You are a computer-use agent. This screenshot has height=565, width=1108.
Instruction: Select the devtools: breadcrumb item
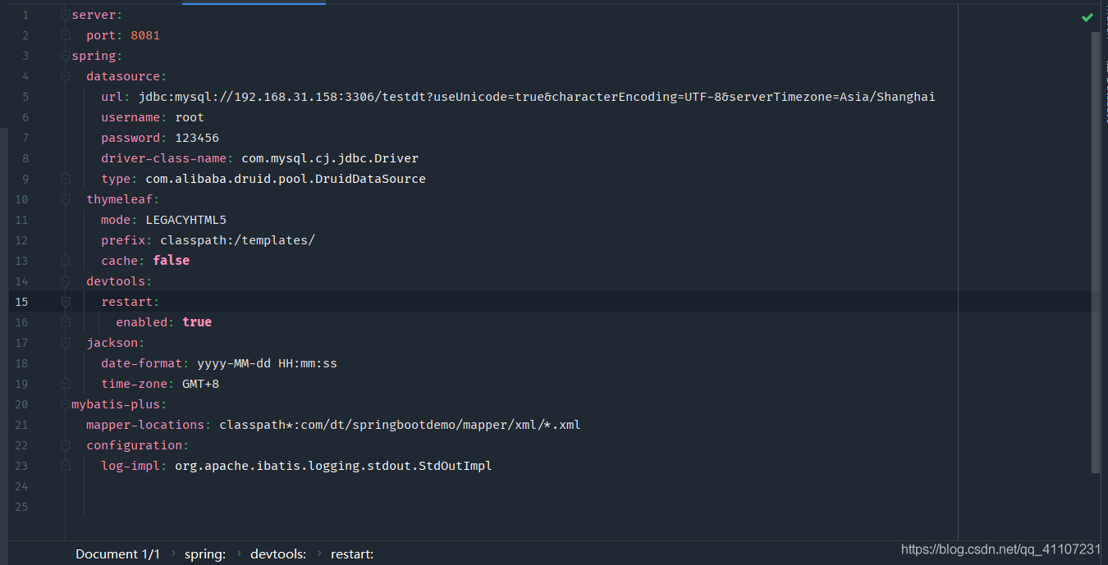pos(278,554)
